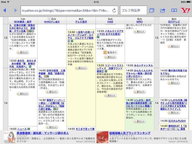Open the 14:40 競馬BEAT program link
Image resolution: width=192 pixels, height=144 pixels.
[174, 127]
